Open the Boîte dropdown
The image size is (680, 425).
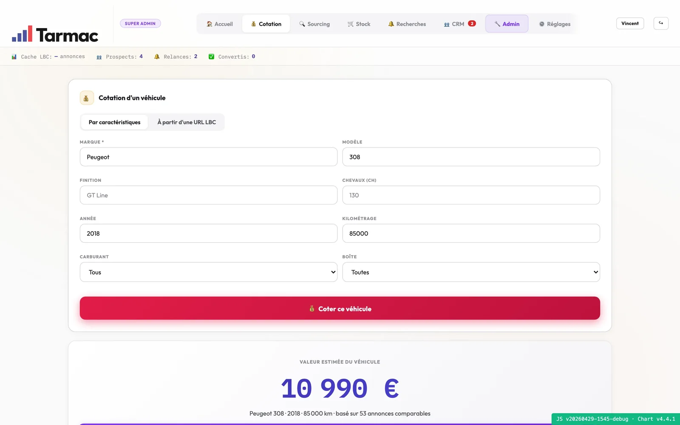[471, 272]
